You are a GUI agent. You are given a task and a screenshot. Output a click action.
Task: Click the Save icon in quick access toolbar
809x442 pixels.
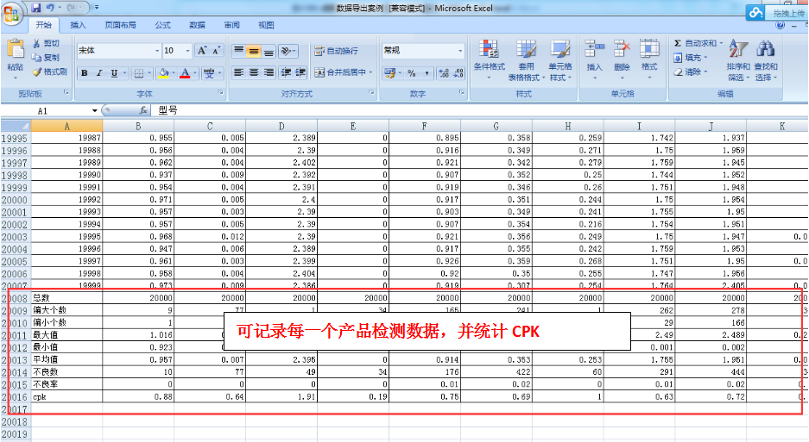[x=36, y=8]
